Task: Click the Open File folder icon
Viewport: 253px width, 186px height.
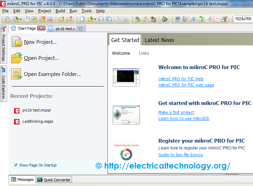Action: [90, 19]
